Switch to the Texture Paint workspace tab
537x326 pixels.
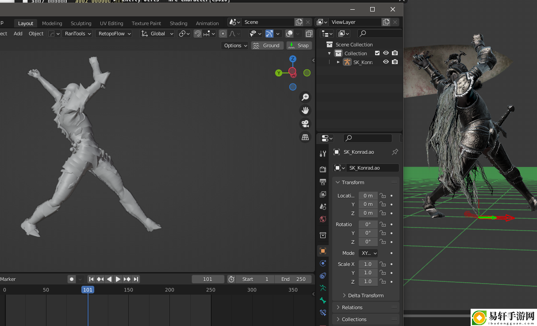pos(146,23)
